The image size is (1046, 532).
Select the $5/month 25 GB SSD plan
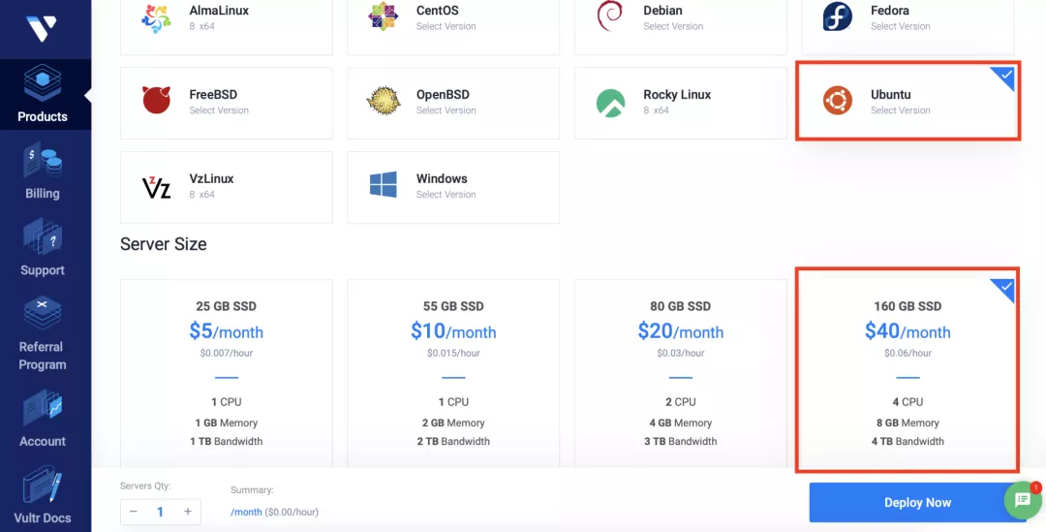[x=226, y=374]
